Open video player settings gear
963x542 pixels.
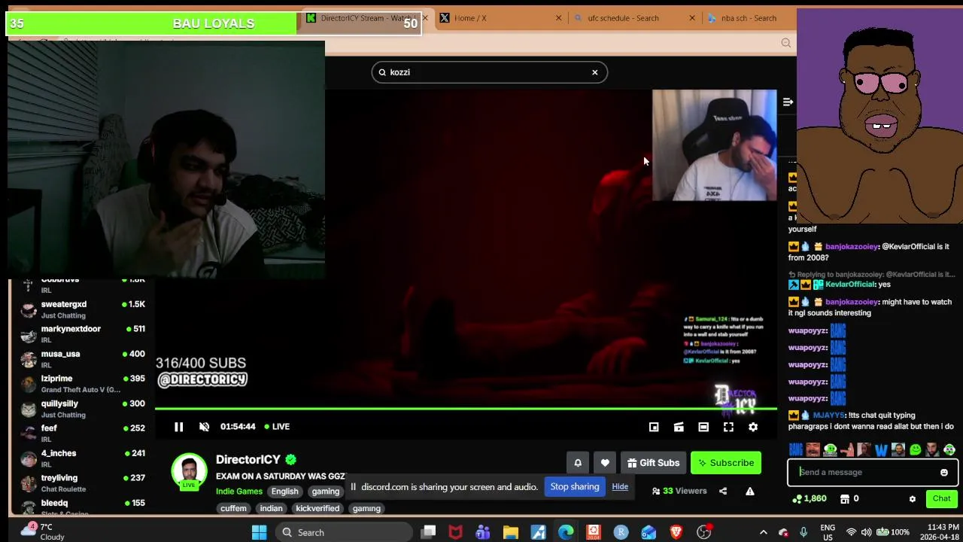(x=753, y=427)
